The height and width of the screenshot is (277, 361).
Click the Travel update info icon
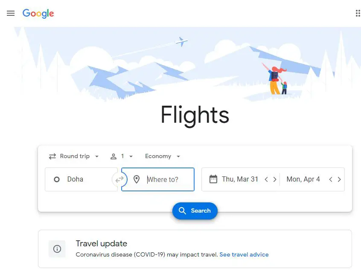click(57, 249)
